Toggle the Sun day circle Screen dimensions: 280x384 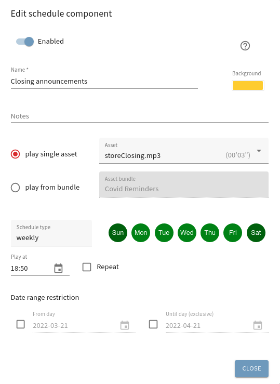tap(118, 233)
